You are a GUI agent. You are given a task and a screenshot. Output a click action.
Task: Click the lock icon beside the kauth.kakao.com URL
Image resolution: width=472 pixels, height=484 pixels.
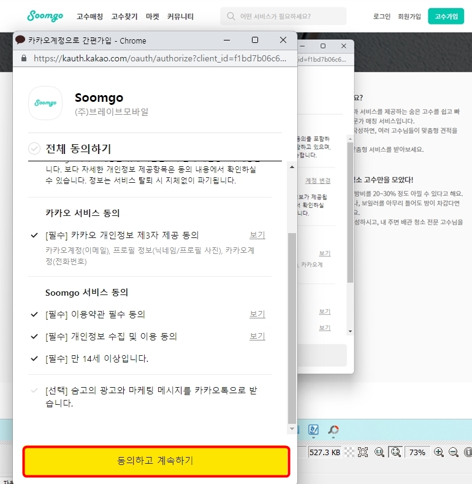pos(24,58)
